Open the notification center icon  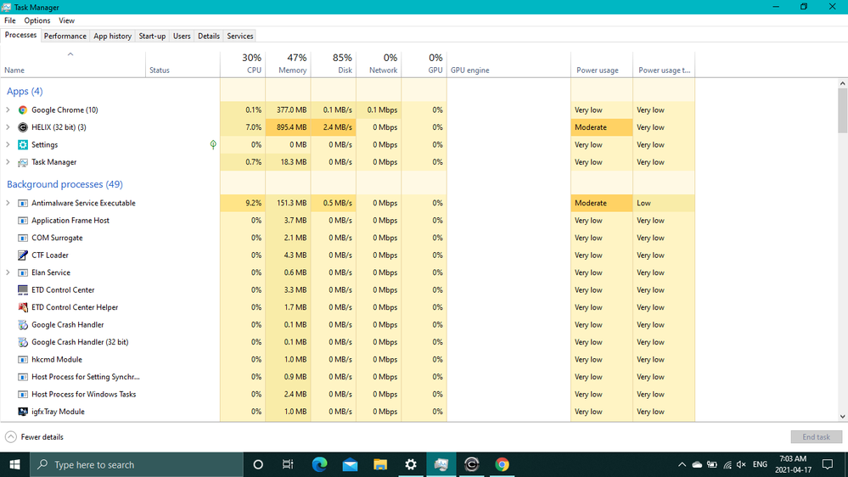tap(828, 464)
